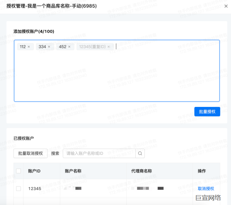231x205 pixels.
Task: Click the 334 tag text
Action: click(x=42, y=47)
